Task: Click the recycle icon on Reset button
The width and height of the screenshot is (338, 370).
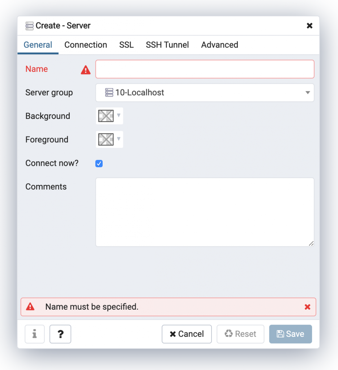Action: pyautogui.click(x=228, y=334)
